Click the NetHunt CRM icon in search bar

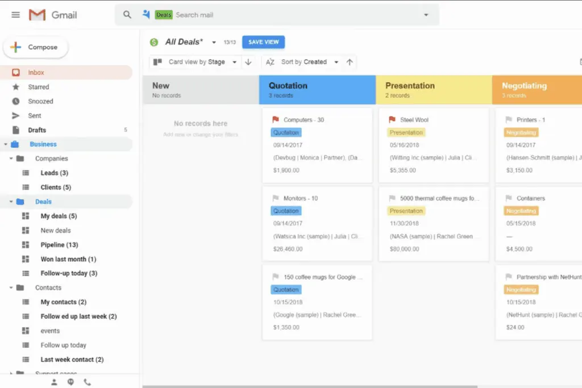pyautogui.click(x=146, y=14)
